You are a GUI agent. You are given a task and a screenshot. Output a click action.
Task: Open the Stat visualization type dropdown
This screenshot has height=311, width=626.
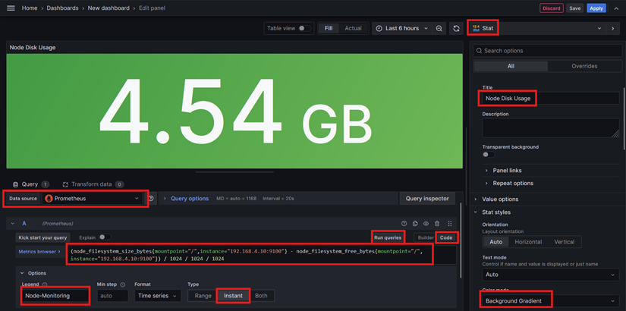536,28
